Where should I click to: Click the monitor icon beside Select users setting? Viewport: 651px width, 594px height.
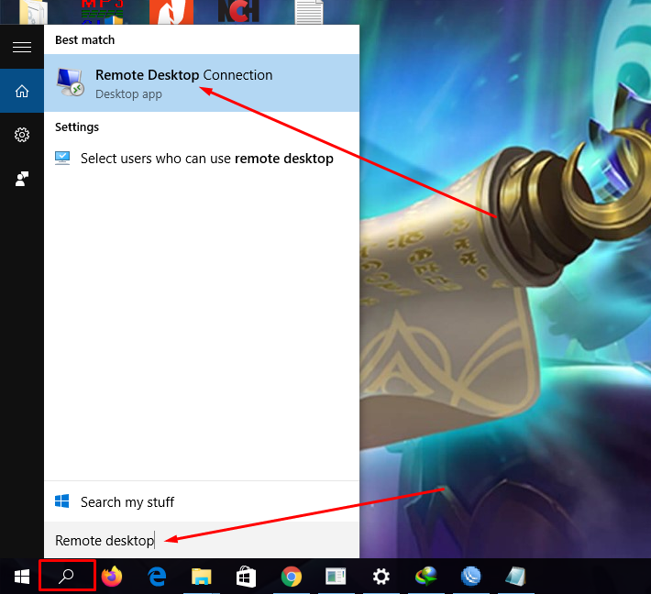pos(62,159)
